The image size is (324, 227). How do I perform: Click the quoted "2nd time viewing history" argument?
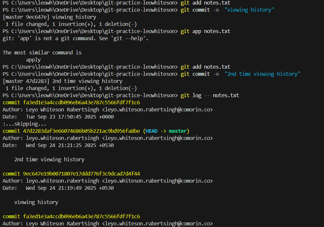(x=262, y=74)
